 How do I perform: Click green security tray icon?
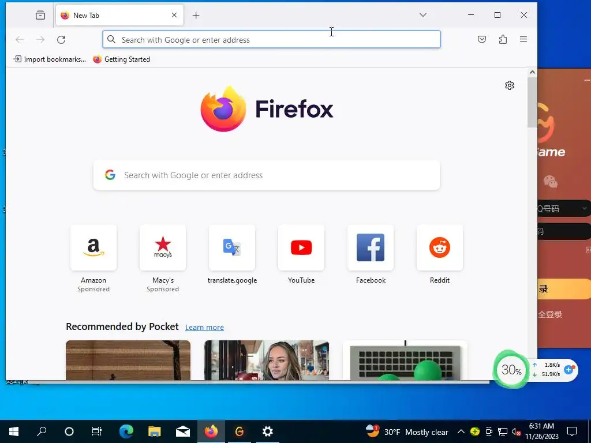click(x=475, y=431)
